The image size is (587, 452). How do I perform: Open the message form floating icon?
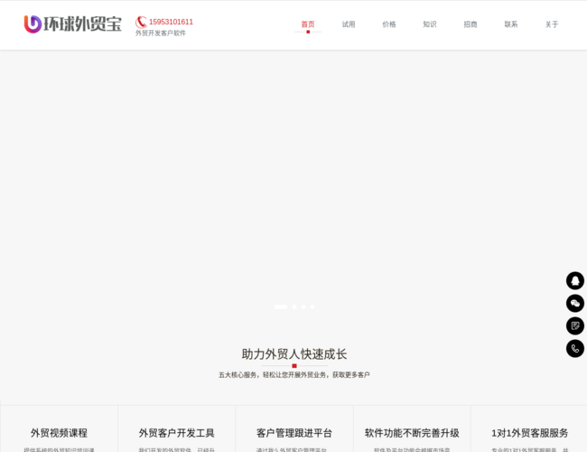[575, 325]
